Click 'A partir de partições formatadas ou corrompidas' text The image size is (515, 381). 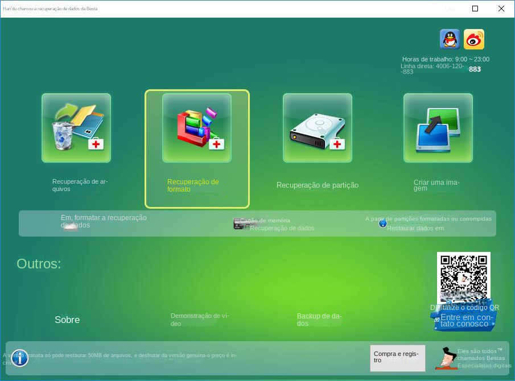tap(429, 219)
